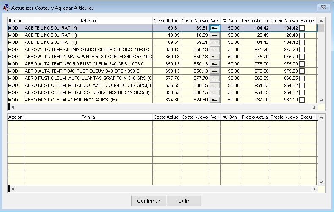Click the Ver arrow for AERO ALTA TEMP ALUMINIO
The height and width of the screenshot is (212, 334).
(215, 49)
